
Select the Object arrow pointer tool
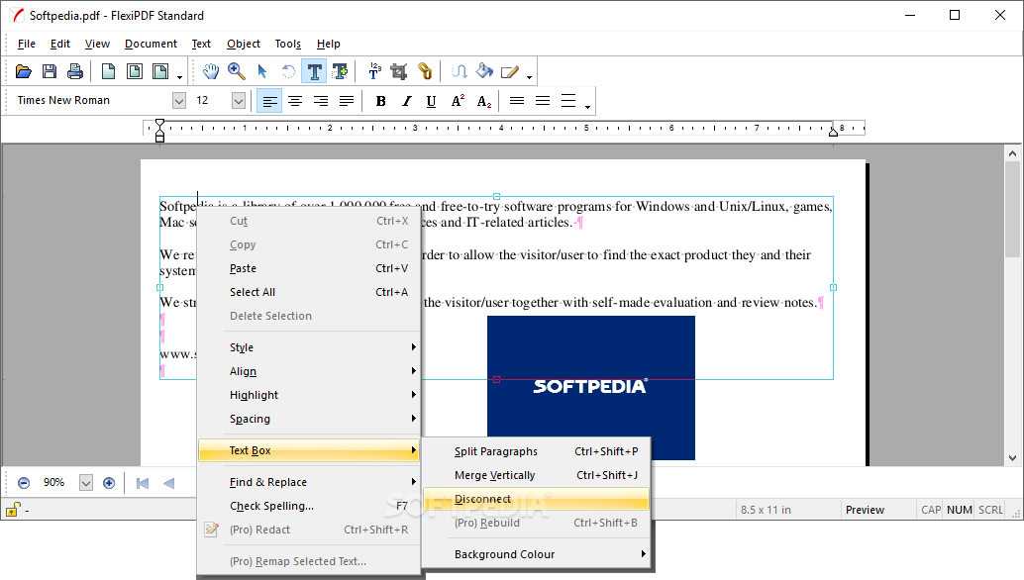(x=261, y=71)
